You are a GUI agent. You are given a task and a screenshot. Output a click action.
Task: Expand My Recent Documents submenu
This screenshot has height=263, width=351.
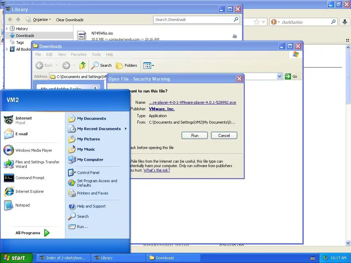(x=126, y=129)
